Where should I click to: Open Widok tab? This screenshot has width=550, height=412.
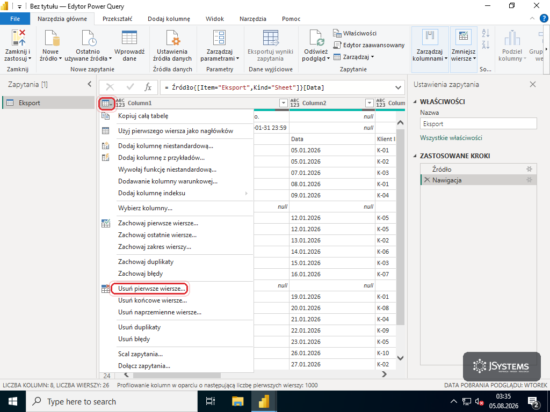(215, 19)
